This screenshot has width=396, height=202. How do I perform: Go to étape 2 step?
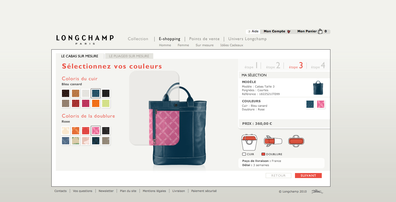(x=273, y=66)
